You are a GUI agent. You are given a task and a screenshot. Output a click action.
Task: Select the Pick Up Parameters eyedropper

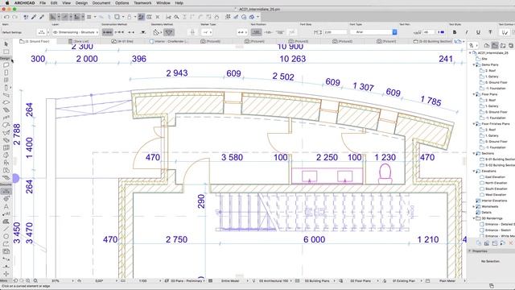point(34,17)
